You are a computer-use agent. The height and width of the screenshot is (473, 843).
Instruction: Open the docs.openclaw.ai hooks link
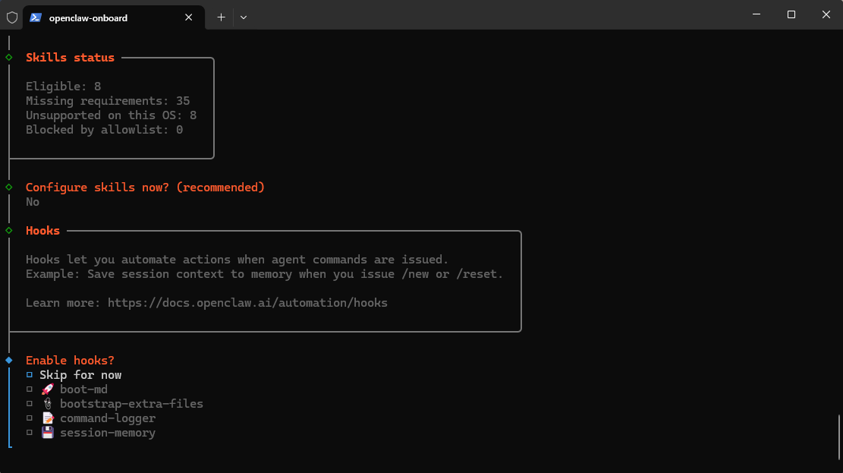[247, 303]
